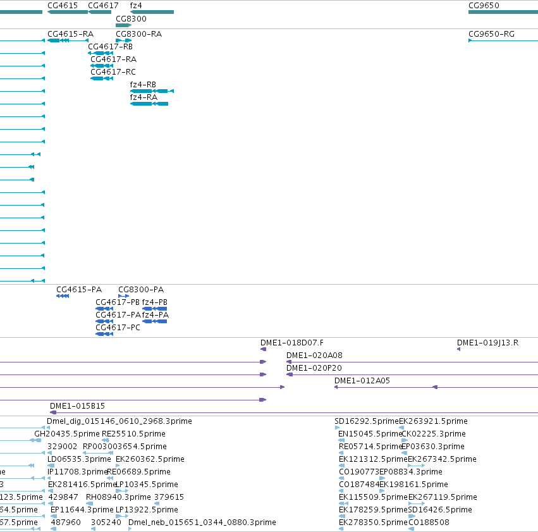Open EST EN15045.5prime
This screenshot has width=538, height=532.
[370, 434]
